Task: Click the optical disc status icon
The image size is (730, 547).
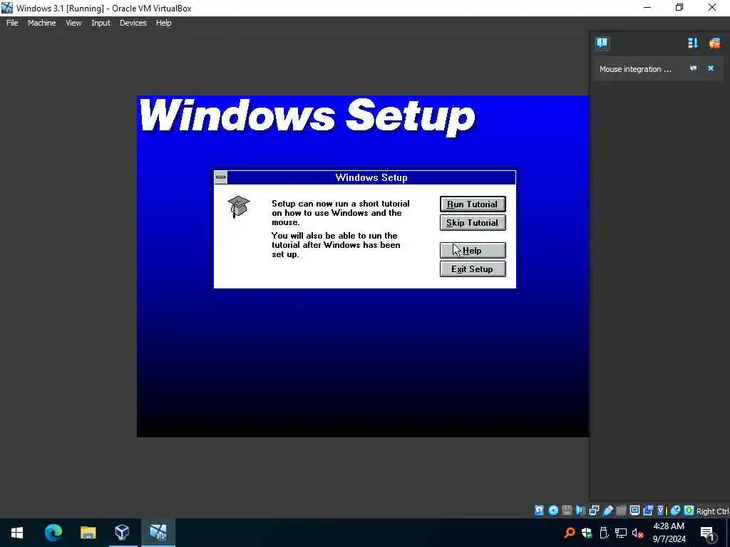Action: (553, 510)
